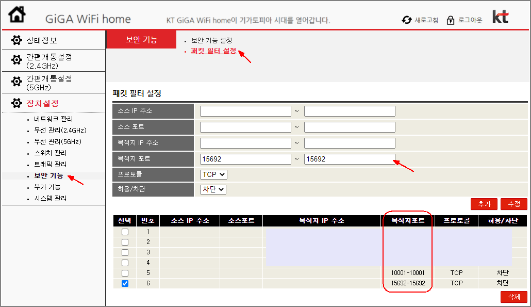This screenshot has width=531, height=307.
Task: Click the 목적지 포트 end field with 15692
Action: click(350, 159)
